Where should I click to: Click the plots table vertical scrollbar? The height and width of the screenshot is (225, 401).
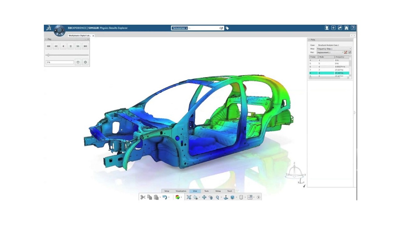coord(350,66)
